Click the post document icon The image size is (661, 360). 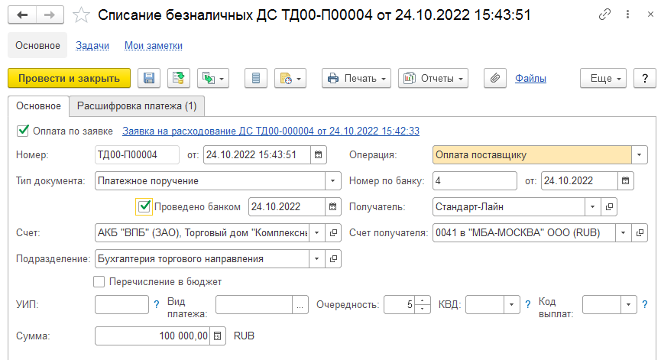[x=179, y=79]
